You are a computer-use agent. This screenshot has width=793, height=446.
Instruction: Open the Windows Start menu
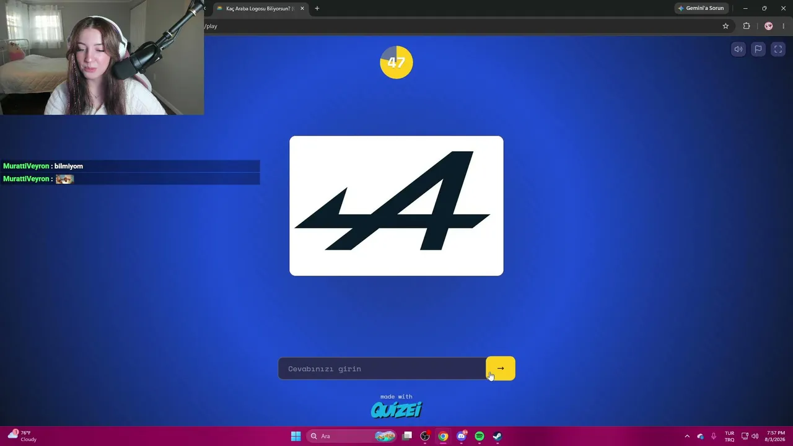(x=296, y=436)
